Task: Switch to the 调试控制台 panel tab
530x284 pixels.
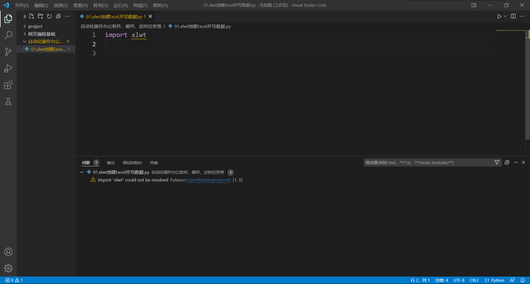Action: tap(132, 163)
